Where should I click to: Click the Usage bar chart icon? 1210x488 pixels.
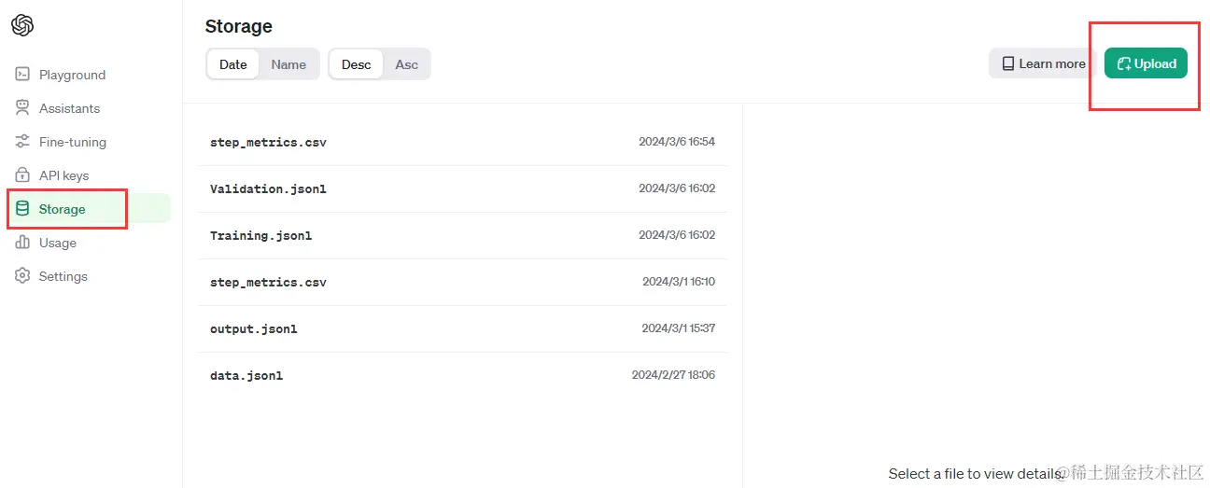[22, 243]
